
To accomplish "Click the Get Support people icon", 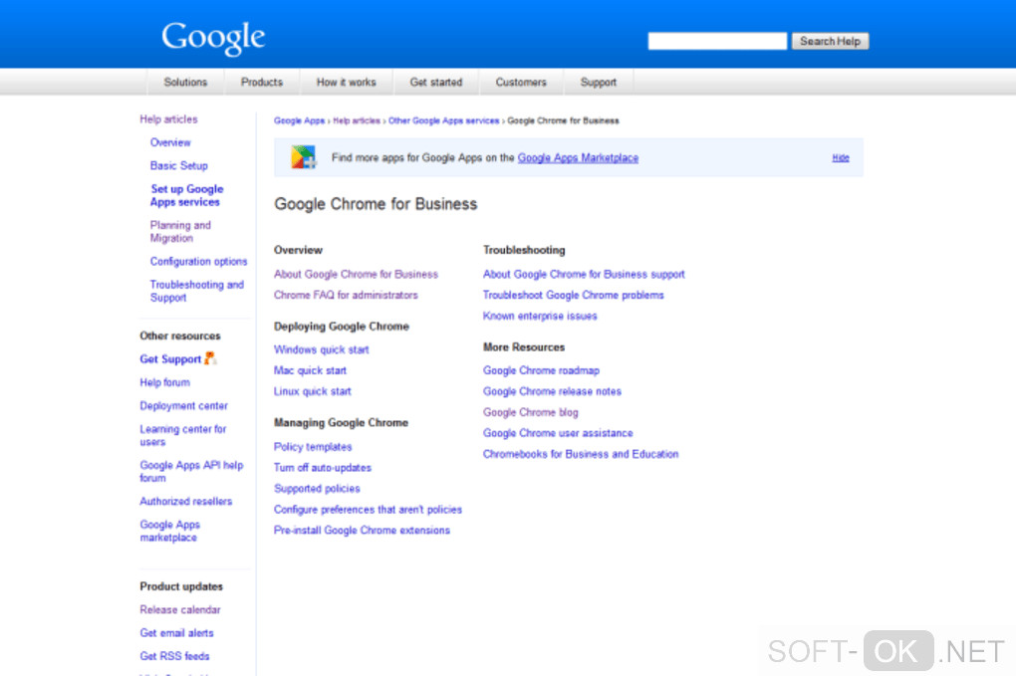I will [x=211, y=358].
